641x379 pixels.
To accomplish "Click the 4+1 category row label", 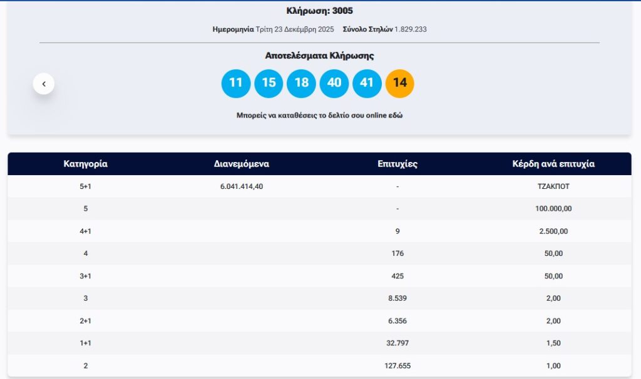I will point(86,231).
